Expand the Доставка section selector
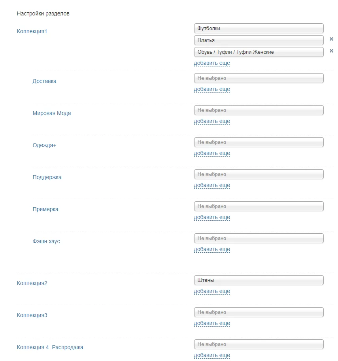The width and height of the screenshot is (338, 361). pos(259,78)
